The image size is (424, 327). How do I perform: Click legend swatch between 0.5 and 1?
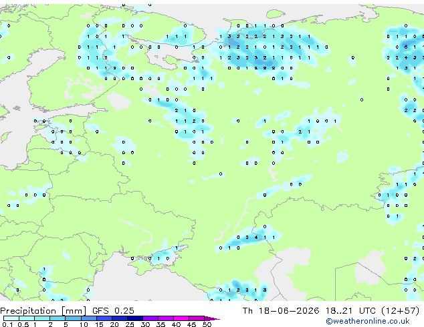tap(27, 318)
